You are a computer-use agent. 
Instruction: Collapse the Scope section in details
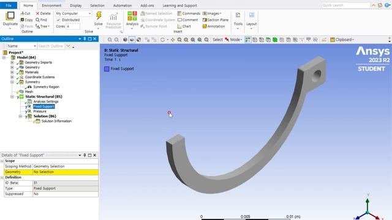2,161
